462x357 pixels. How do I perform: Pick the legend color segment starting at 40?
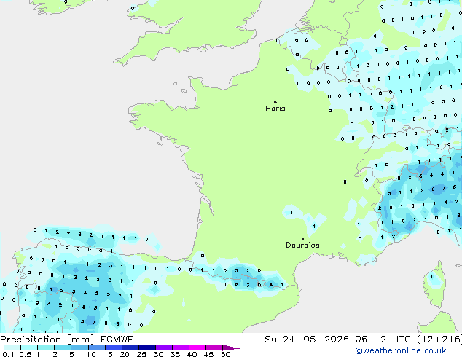click(197, 348)
